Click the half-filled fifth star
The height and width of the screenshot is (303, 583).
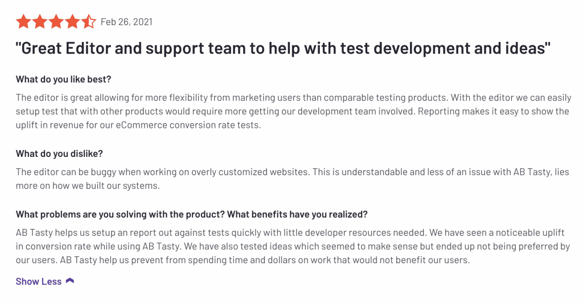coord(89,22)
